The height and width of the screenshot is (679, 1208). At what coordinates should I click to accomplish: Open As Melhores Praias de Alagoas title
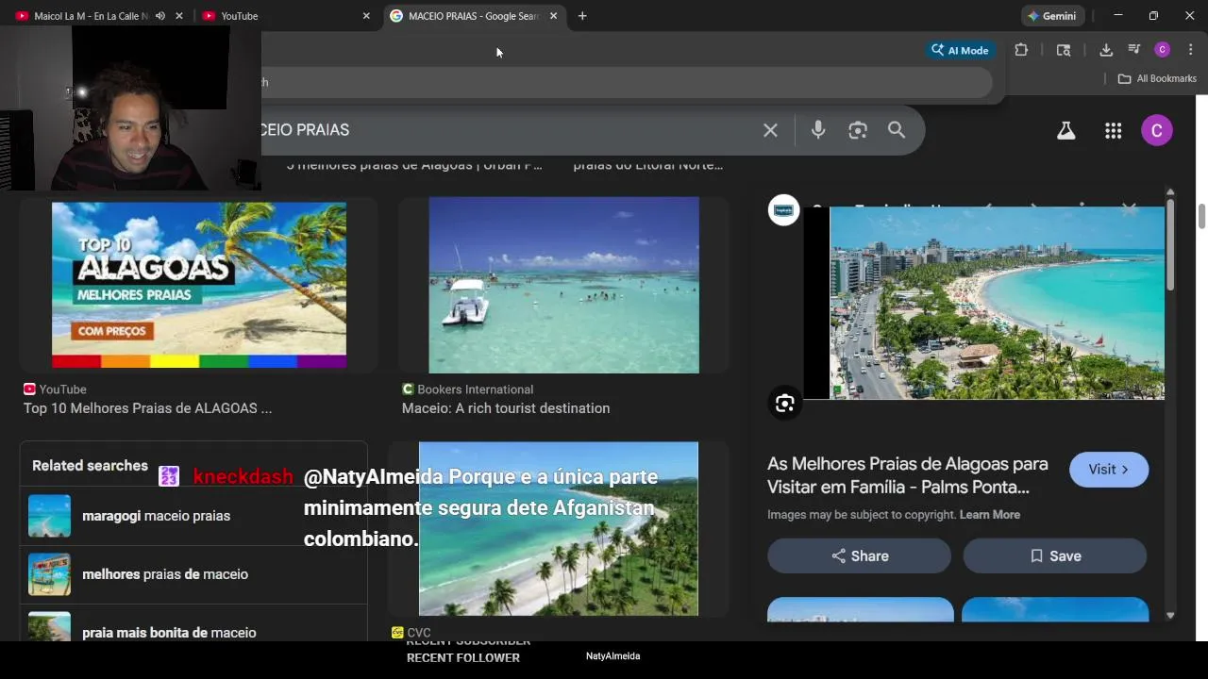tap(908, 475)
